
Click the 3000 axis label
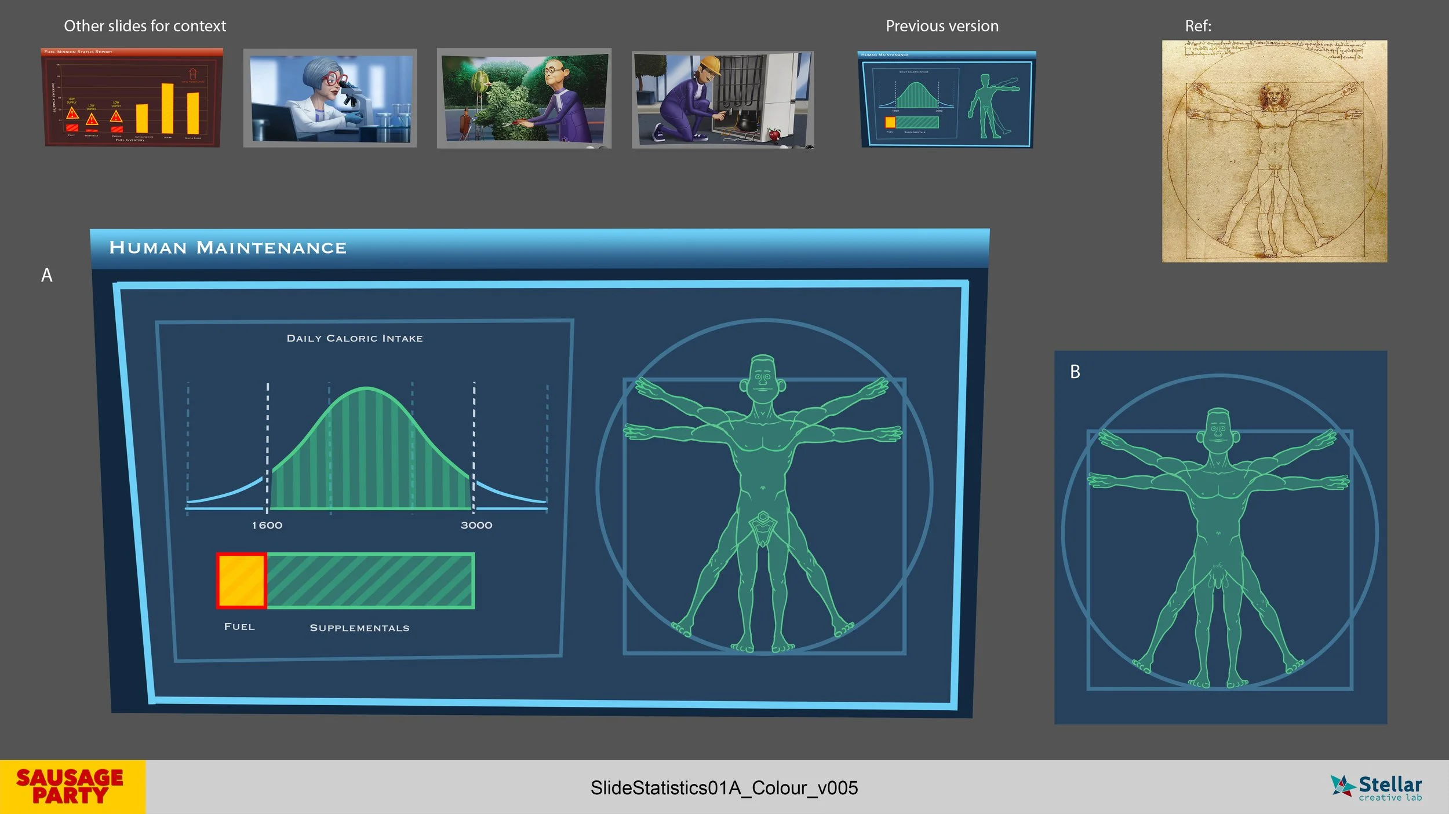(476, 525)
